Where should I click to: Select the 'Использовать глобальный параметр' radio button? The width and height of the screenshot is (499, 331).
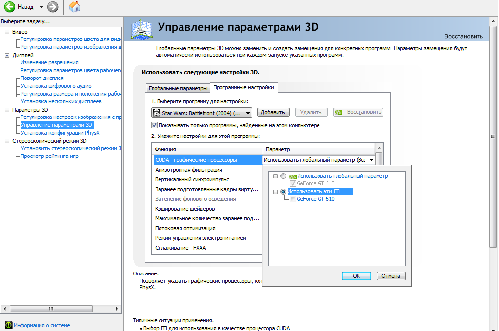coord(283,176)
